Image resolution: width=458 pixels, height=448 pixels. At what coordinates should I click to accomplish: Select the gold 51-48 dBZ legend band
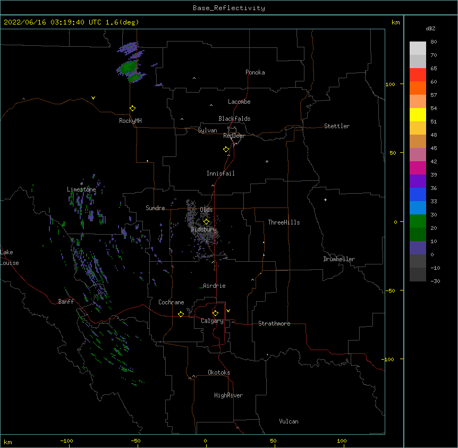click(418, 128)
